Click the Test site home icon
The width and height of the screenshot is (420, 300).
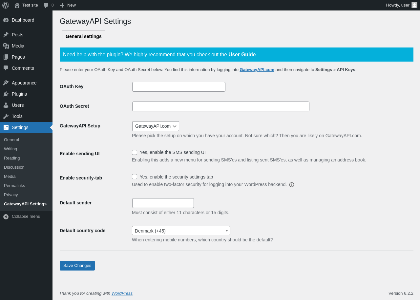tap(17, 5)
